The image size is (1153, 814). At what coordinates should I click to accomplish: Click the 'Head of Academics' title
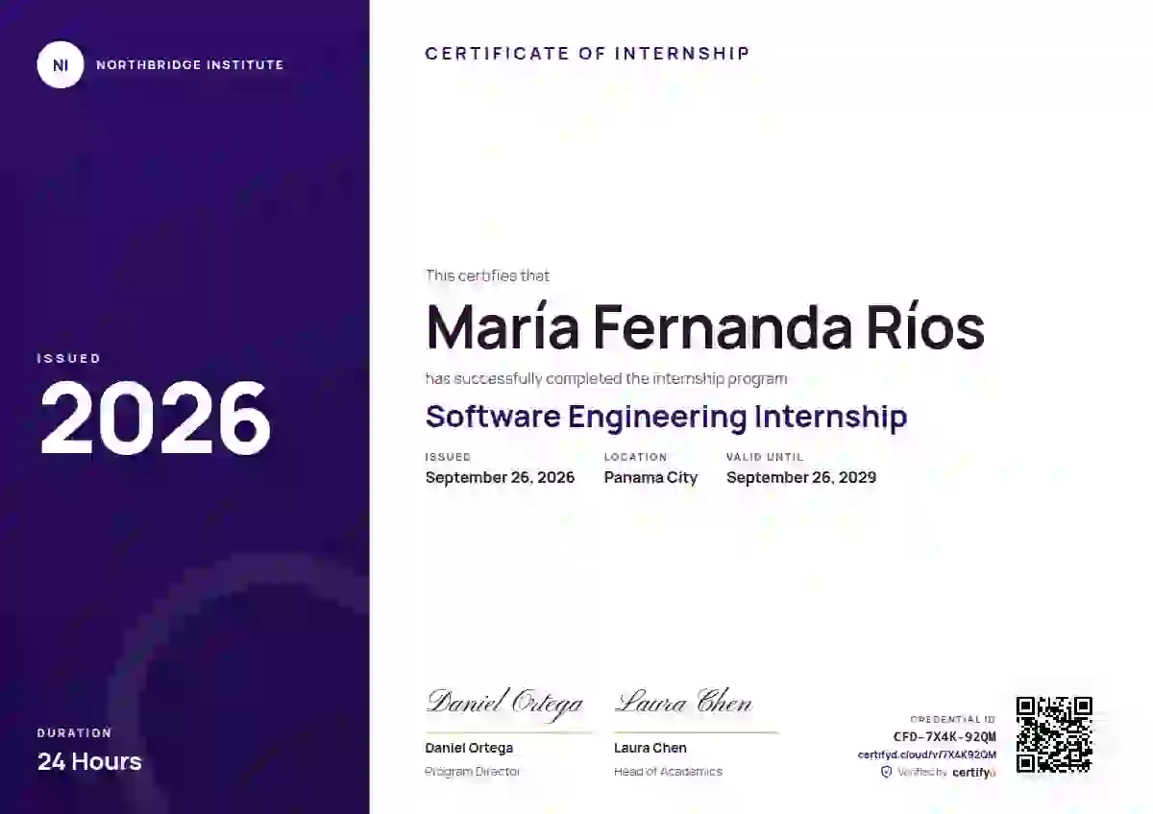point(668,772)
